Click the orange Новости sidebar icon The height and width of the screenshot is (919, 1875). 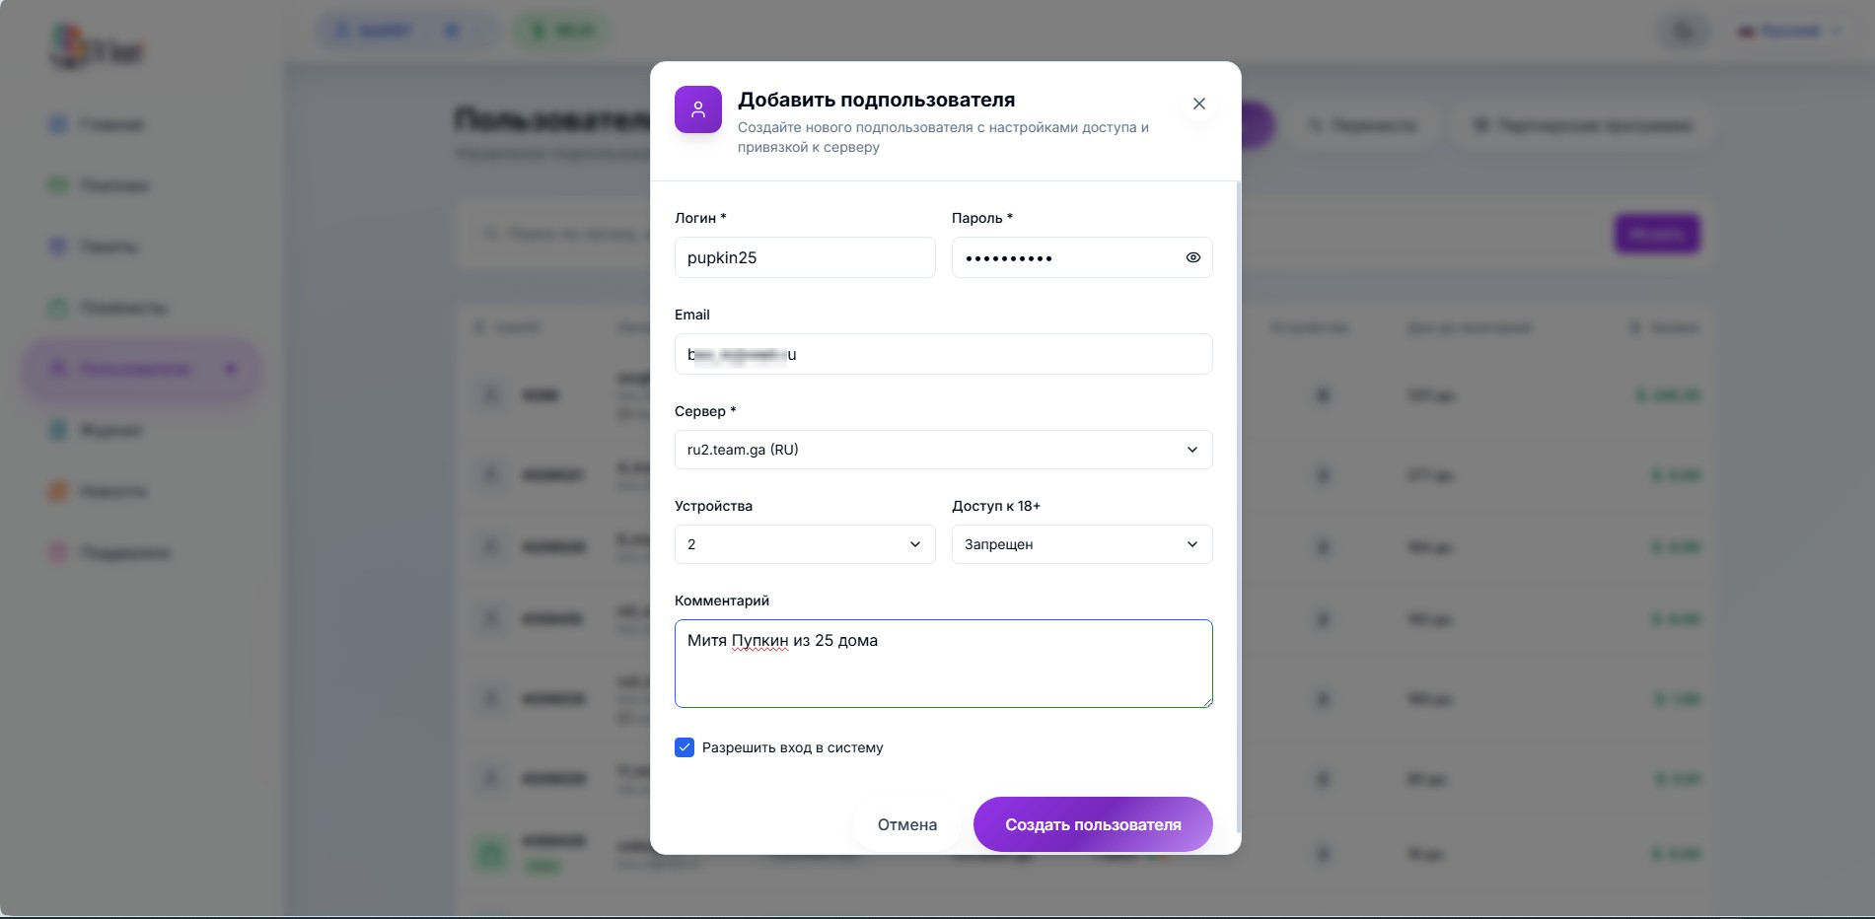58,491
